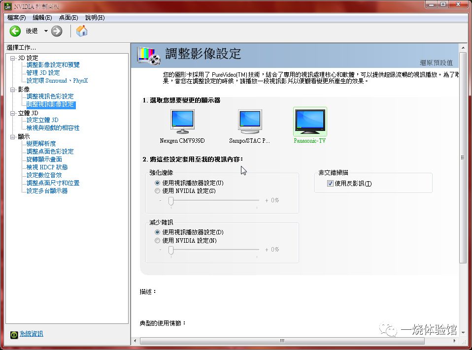Click the green Back arrow icon
This screenshot has height=350, width=472.
(x=15, y=31)
